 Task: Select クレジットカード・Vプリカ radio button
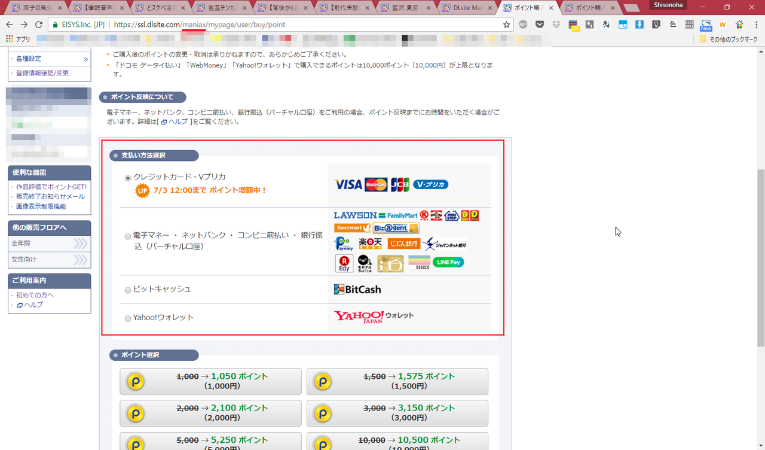pos(128,178)
